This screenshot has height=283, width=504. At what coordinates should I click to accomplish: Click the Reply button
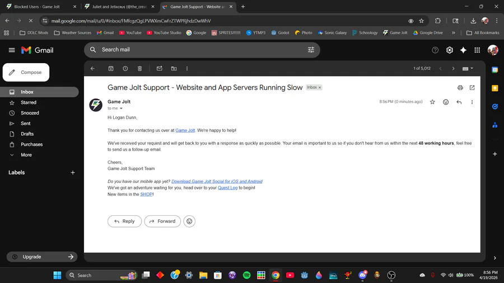point(124,221)
